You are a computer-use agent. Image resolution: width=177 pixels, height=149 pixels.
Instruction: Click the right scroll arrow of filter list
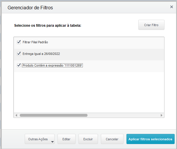[162, 115]
